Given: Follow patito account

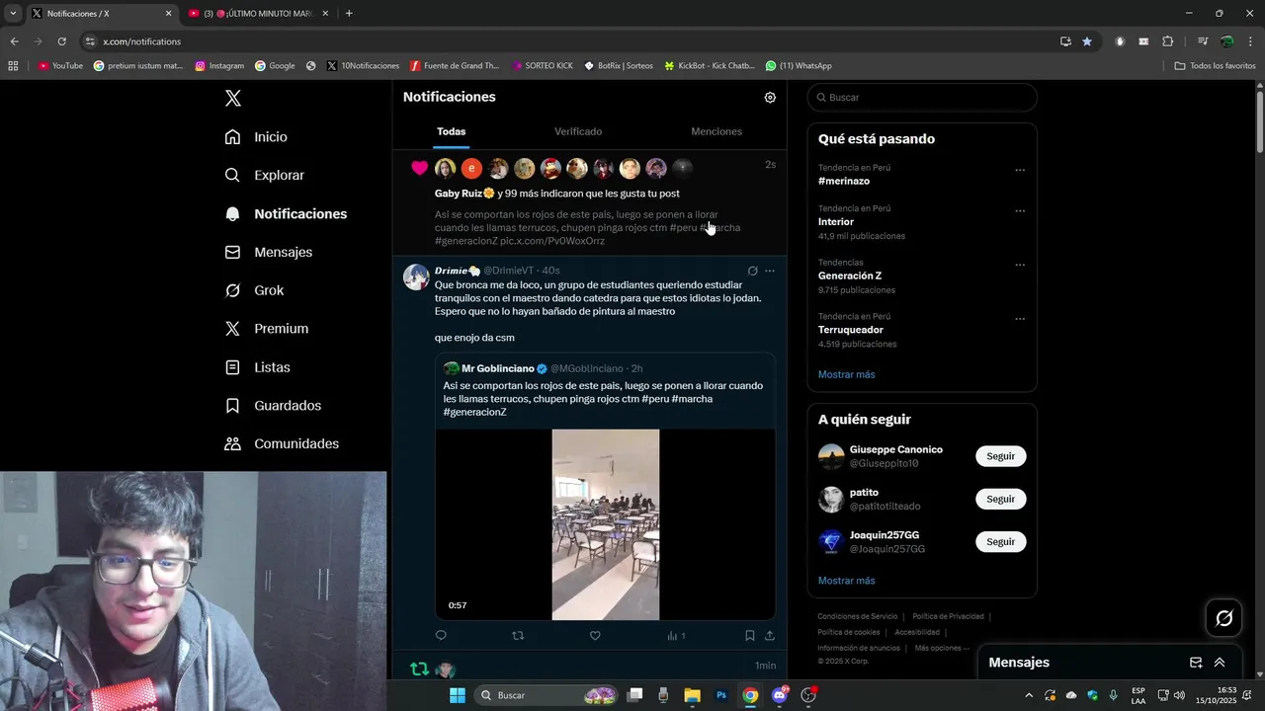Looking at the screenshot, I should [x=1000, y=499].
